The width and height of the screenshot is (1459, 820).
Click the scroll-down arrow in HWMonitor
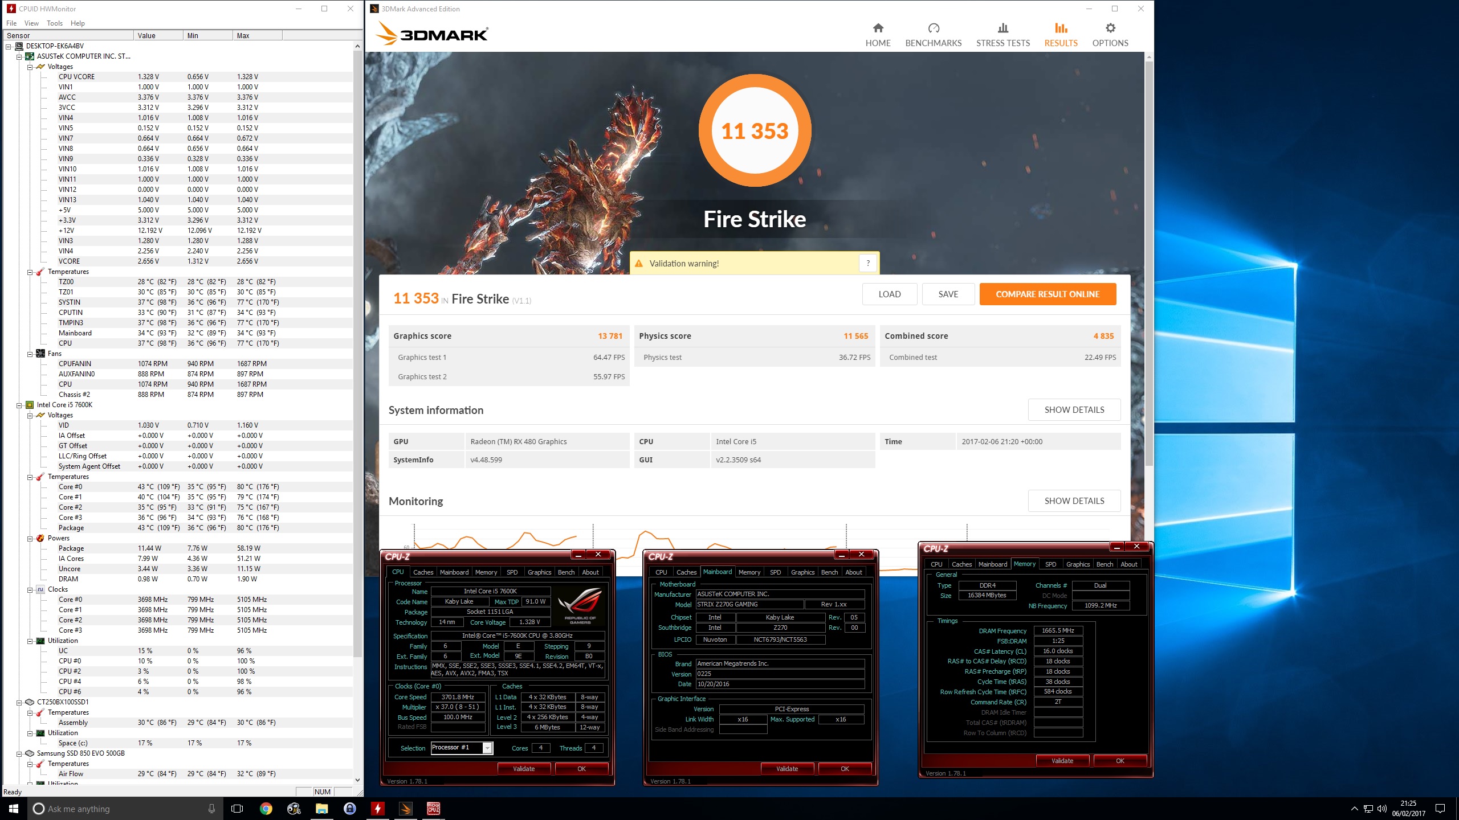click(x=357, y=780)
